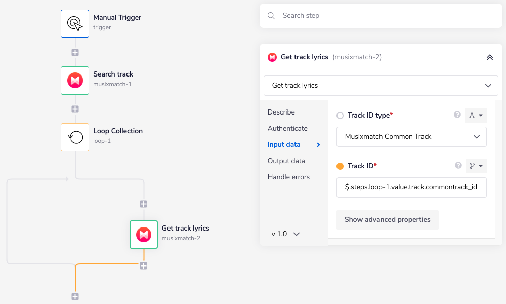Collapse the Get track lyrics panel
This screenshot has height=304, width=506.
(x=489, y=57)
